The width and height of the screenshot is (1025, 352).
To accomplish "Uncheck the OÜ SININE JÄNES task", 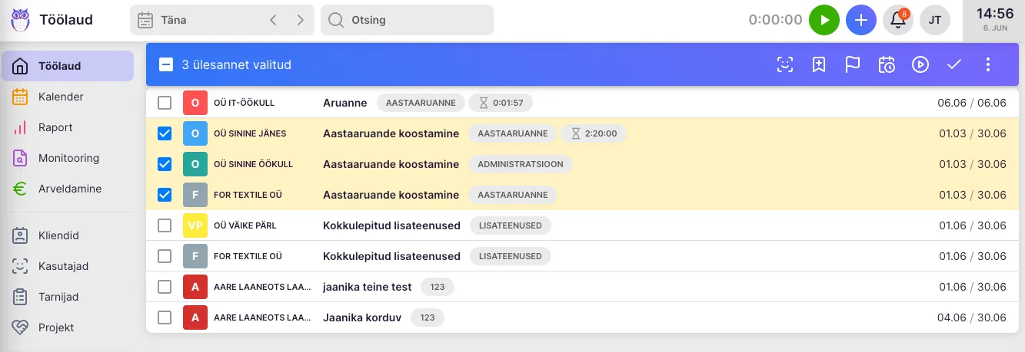I will coord(165,133).
